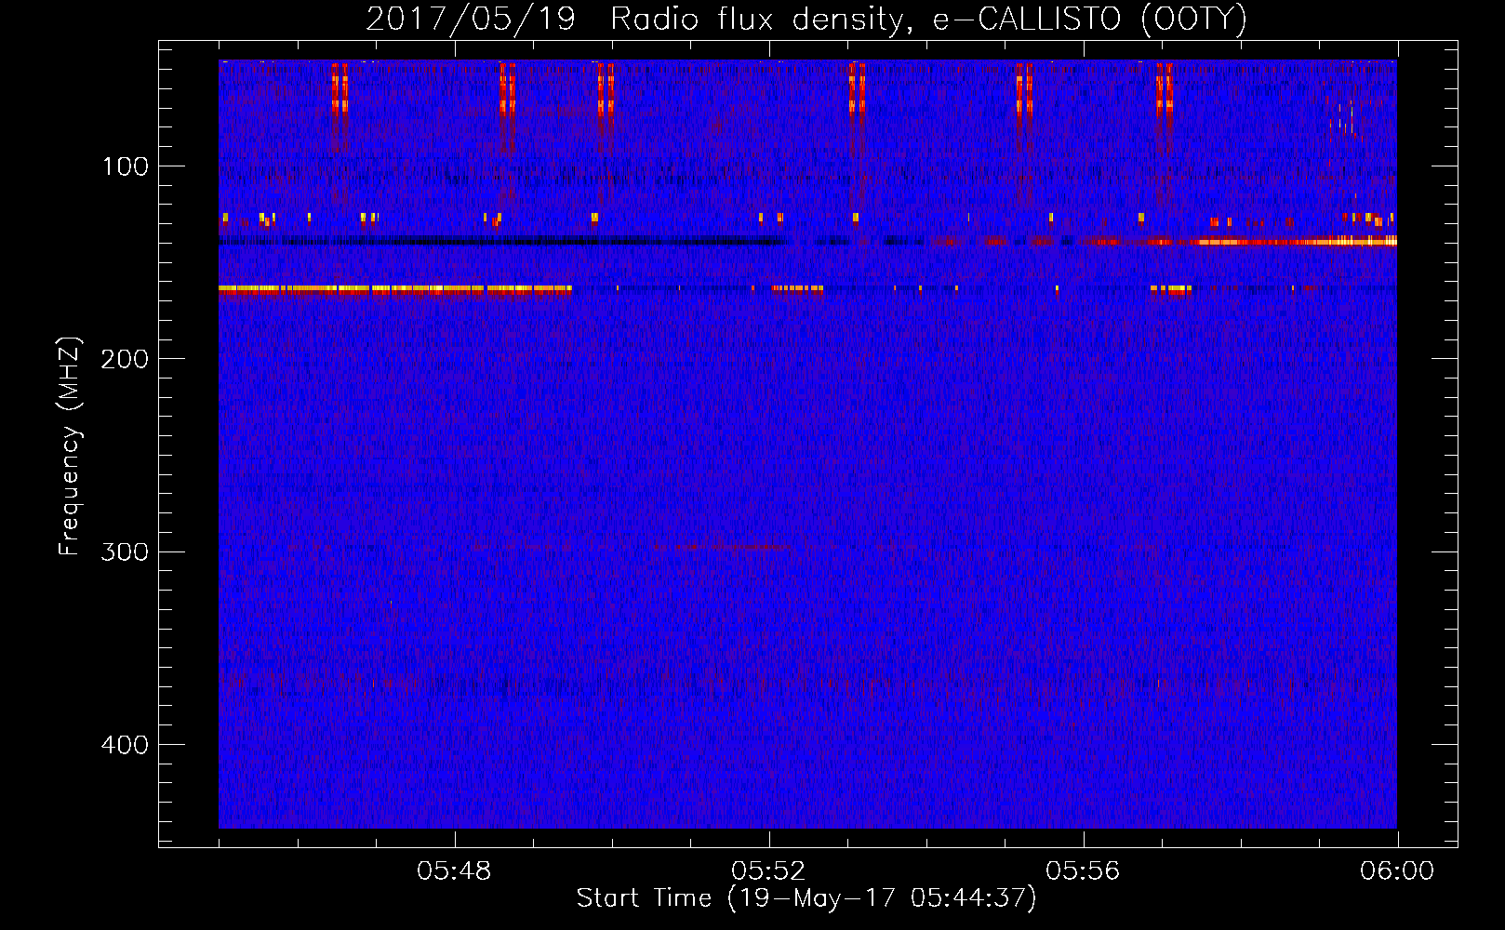This screenshot has height=930, width=1505.
Task: Click the 300 frequency tick label
Action: point(125,551)
